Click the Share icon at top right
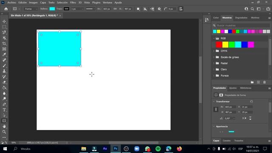The width and height of the screenshot is (272, 153). (268, 9)
